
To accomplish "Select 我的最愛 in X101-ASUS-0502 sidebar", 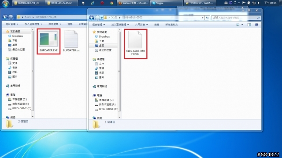I will [x=102, y=32].
